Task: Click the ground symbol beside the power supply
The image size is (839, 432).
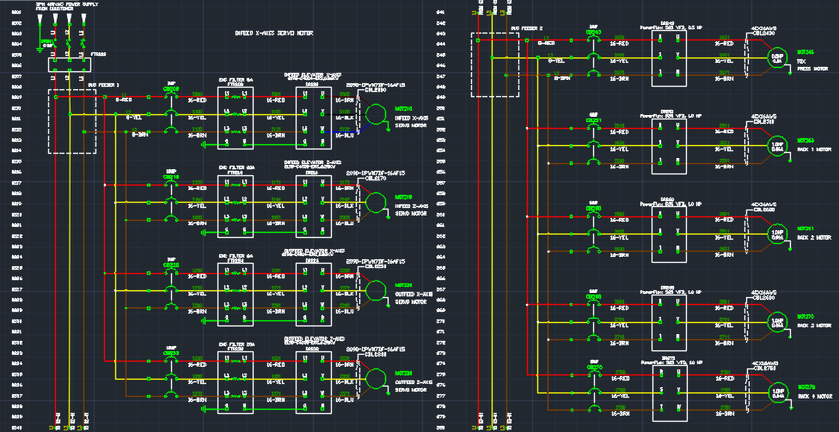Action: [46, 43]
